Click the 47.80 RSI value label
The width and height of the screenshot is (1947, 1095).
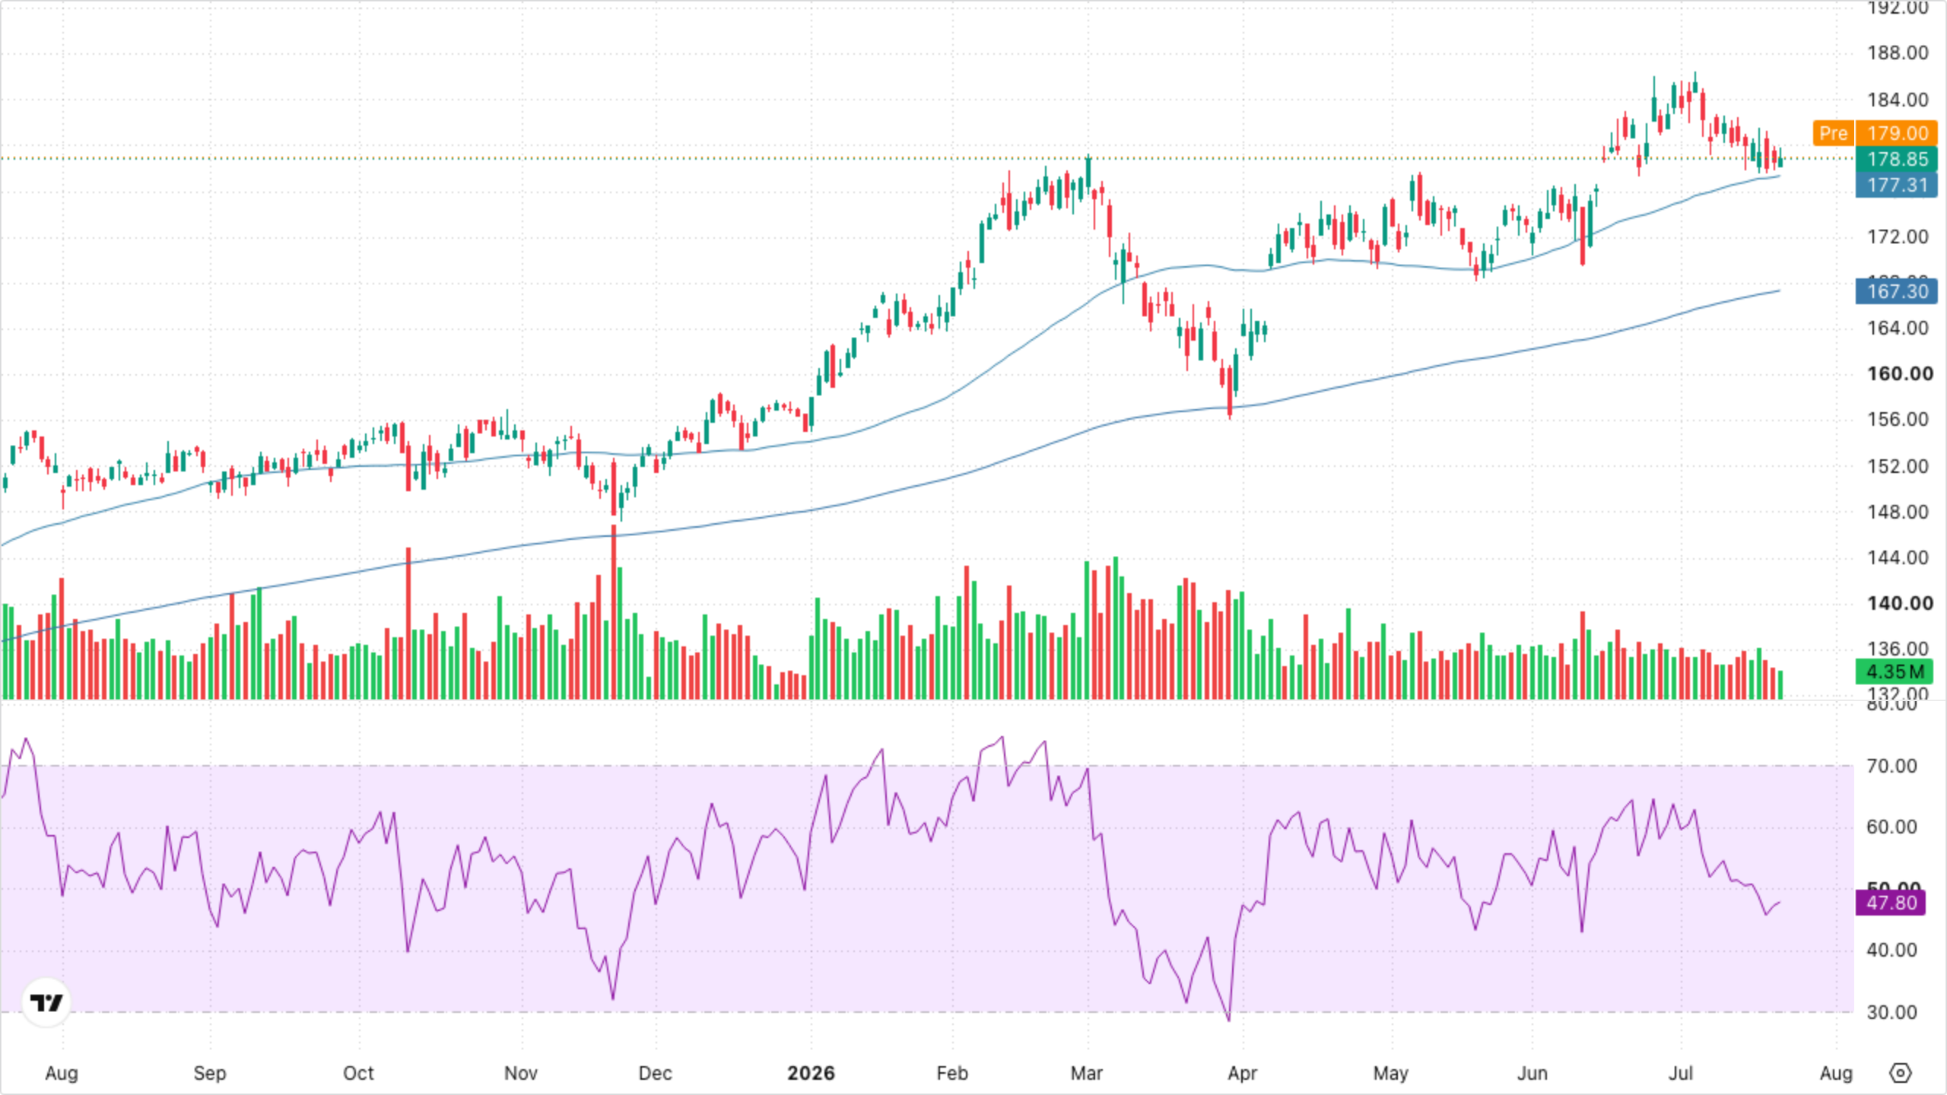[1891, 903]
